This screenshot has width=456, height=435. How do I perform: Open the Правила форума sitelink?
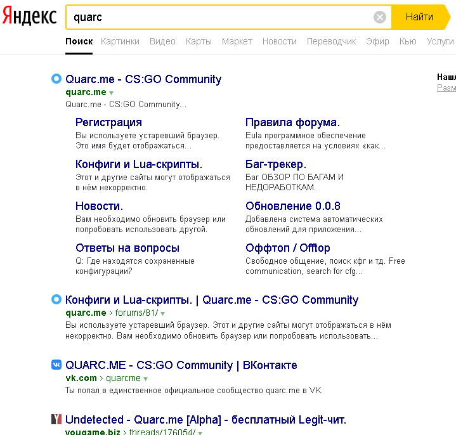click(292, 122)
